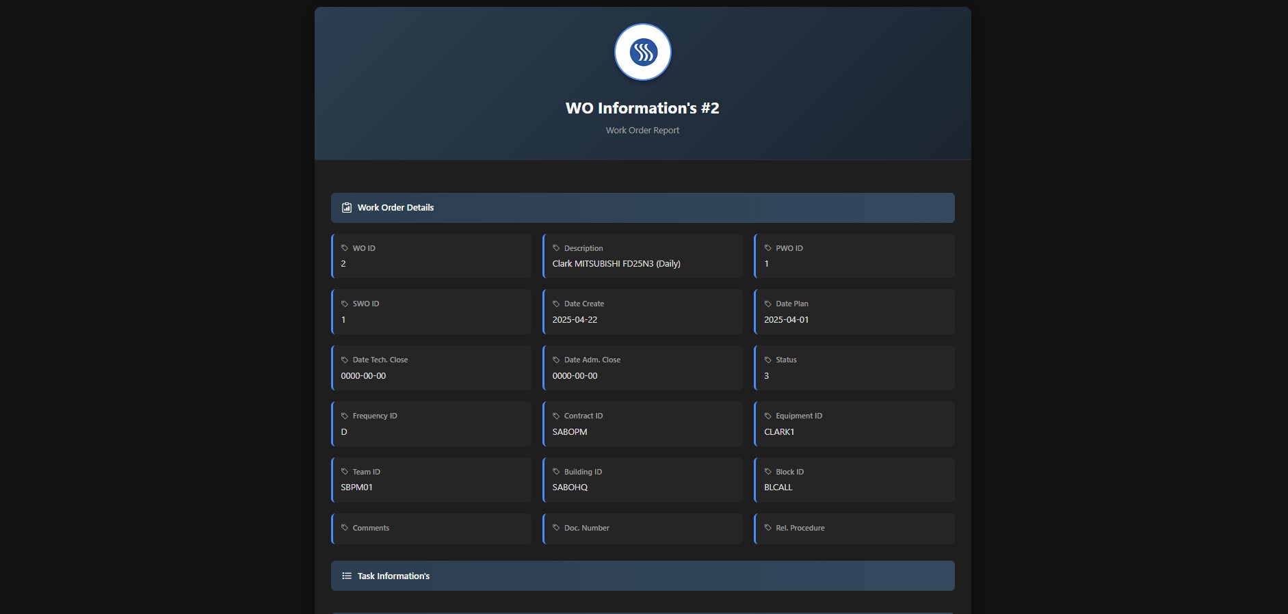The image size is (1288, 614).
Task: Click the tag icon next to Equipment ID
Action: 768,416
